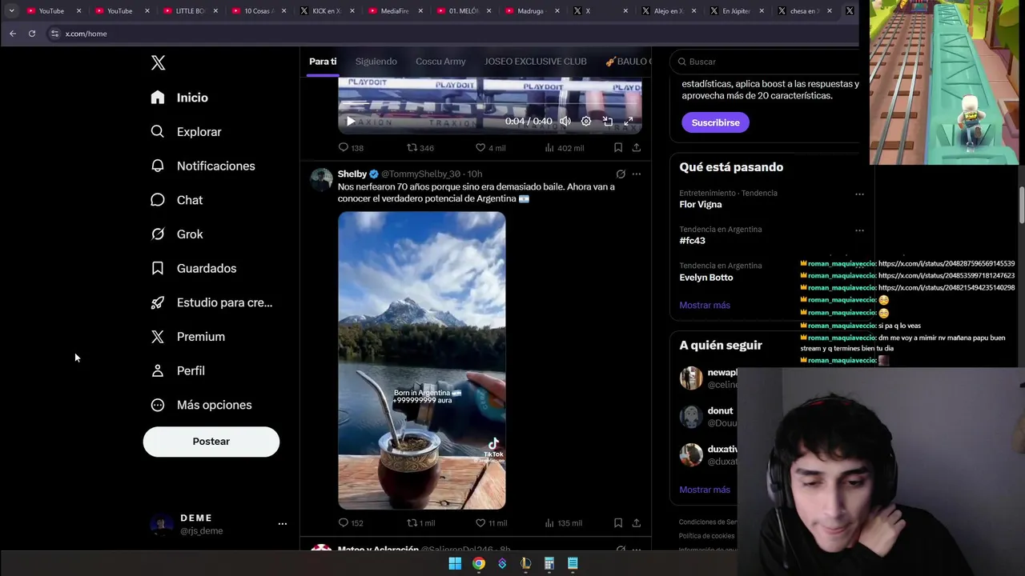Screen dimensions: 1025x576
Task: Open Chrome from the taskbar
Action: (x=478, y=564)
